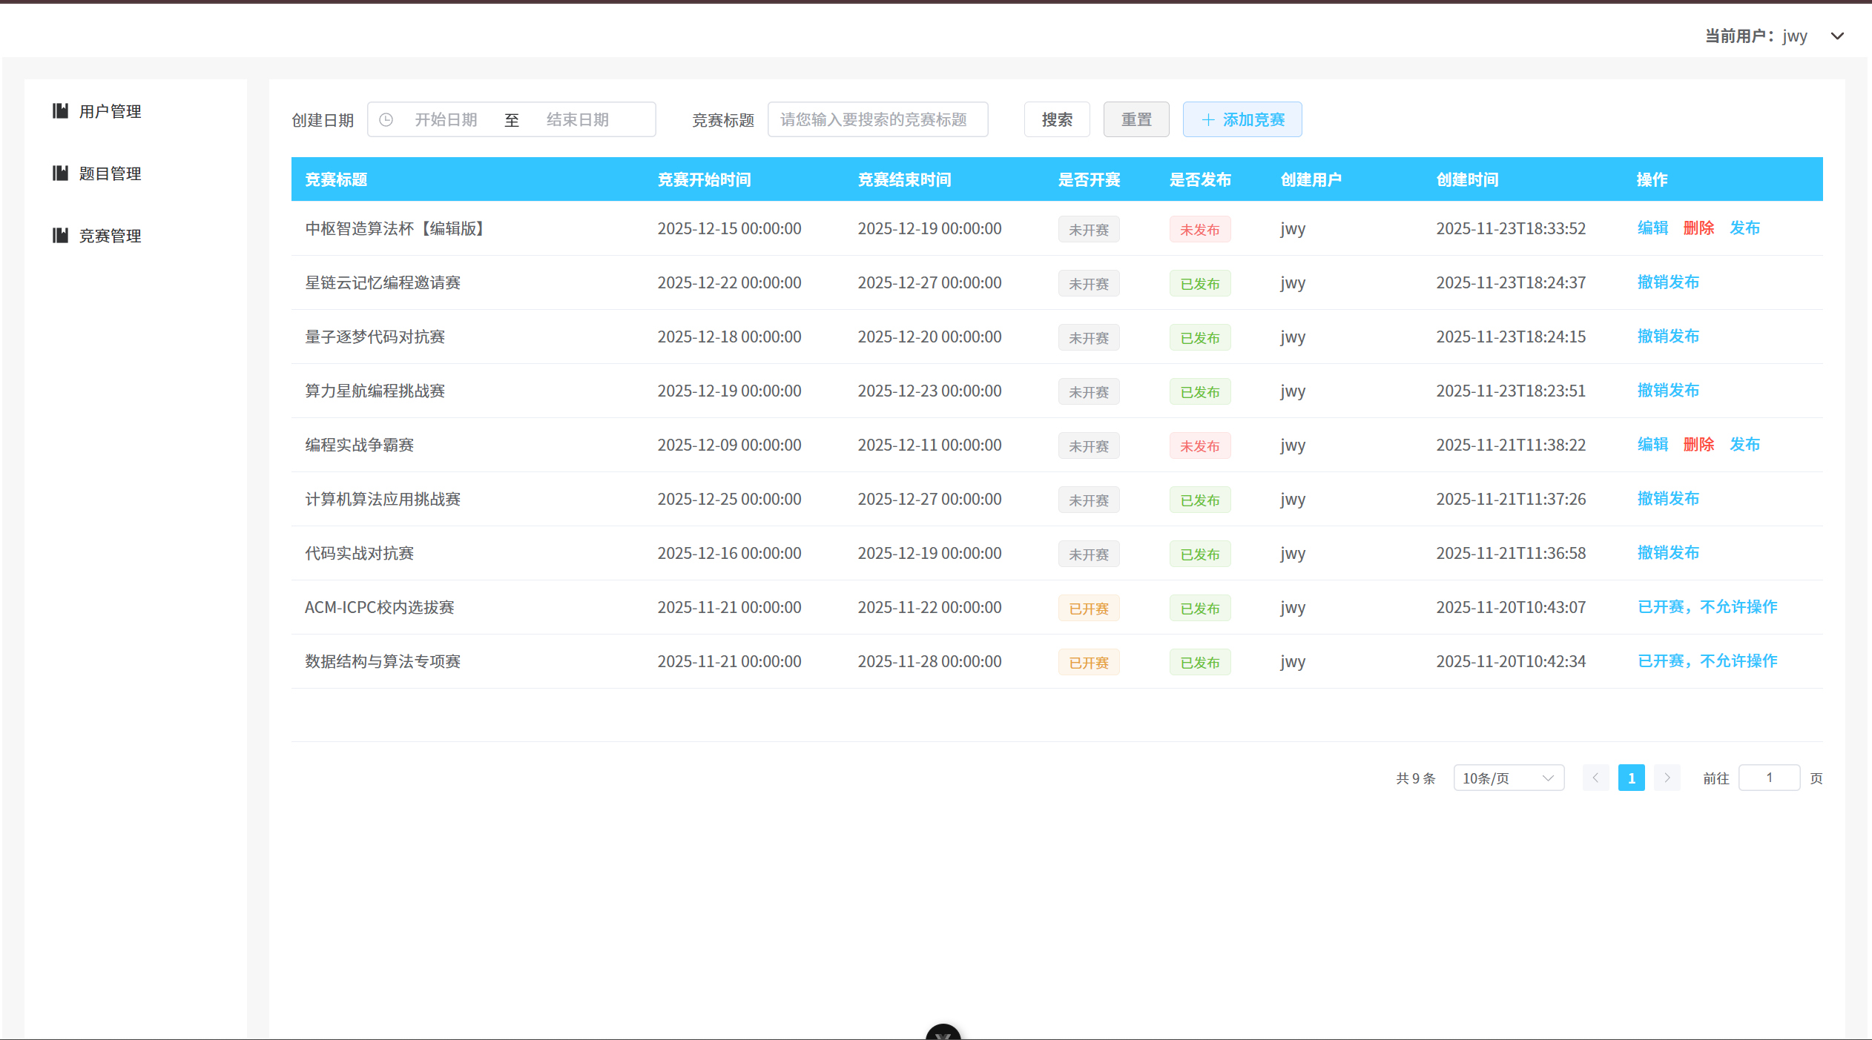This screenshot has height=1040, width=1872.
Task: Open the 开始日期 start date picker
Action: tap(446, 120)
